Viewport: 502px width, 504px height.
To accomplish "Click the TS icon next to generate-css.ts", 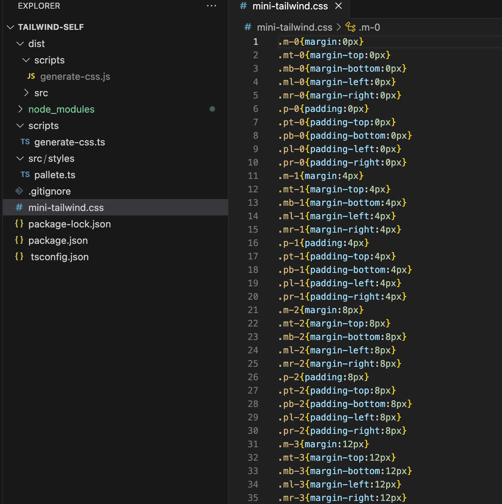I will point(25,142).
